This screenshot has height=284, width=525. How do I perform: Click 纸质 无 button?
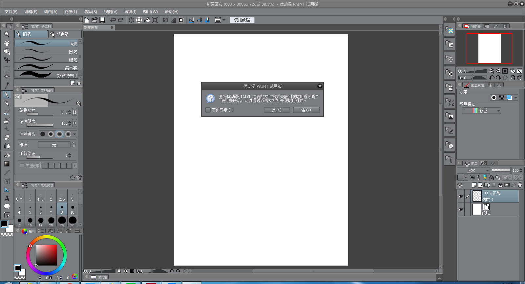coord(54,145)
